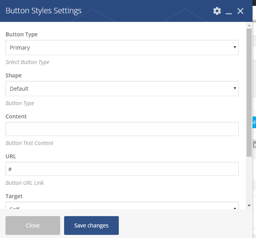256x238 pixels.
Task: Open the gear settings icon in header
Action: 217,11
